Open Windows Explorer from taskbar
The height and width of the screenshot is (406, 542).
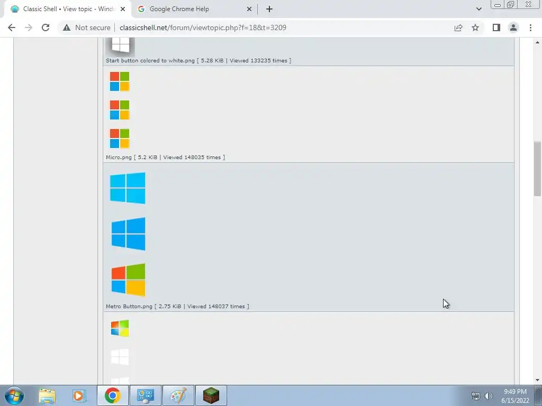47,395
